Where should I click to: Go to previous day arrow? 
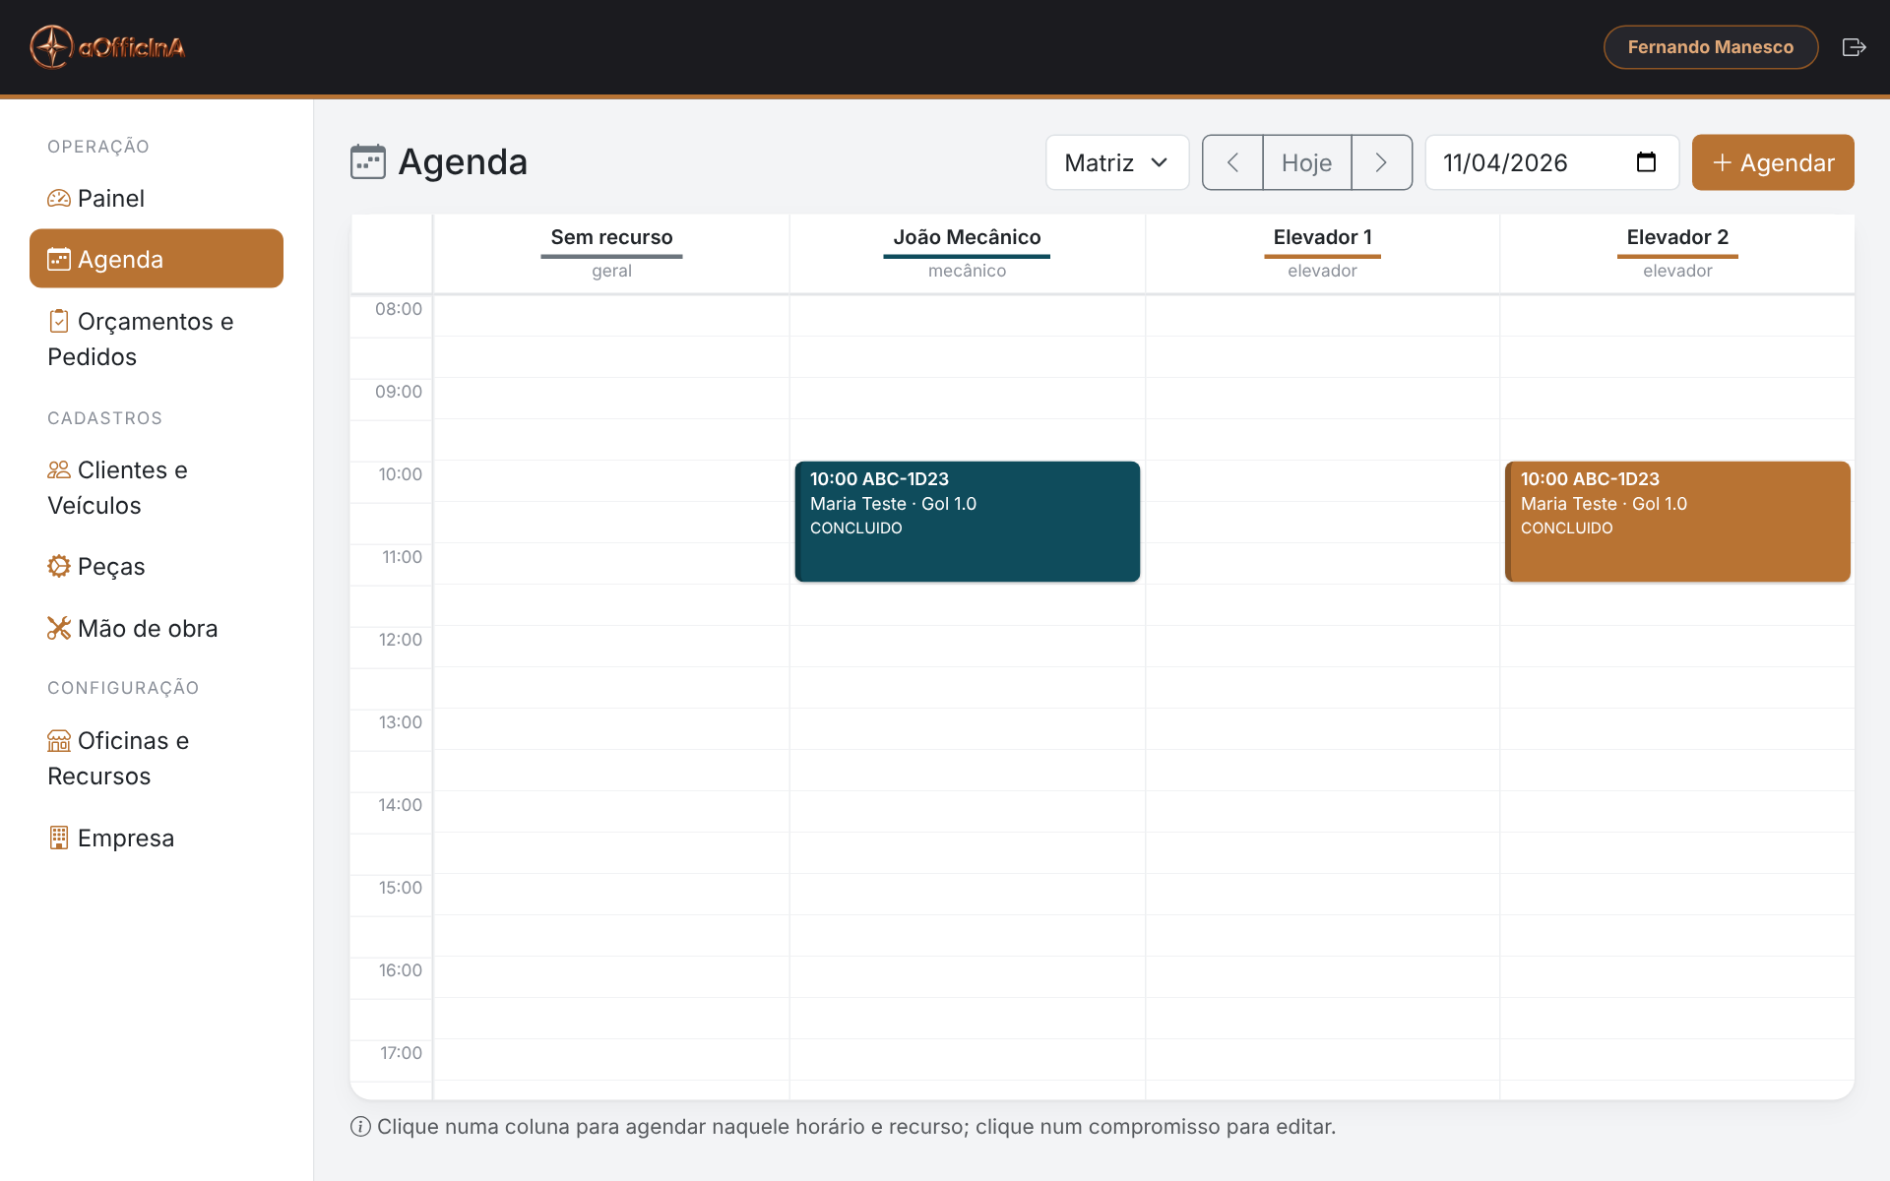click(x=1232, y=162)
